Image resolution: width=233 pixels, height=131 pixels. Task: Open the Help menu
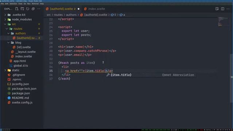pyautogui.click(x=42, y=4)
